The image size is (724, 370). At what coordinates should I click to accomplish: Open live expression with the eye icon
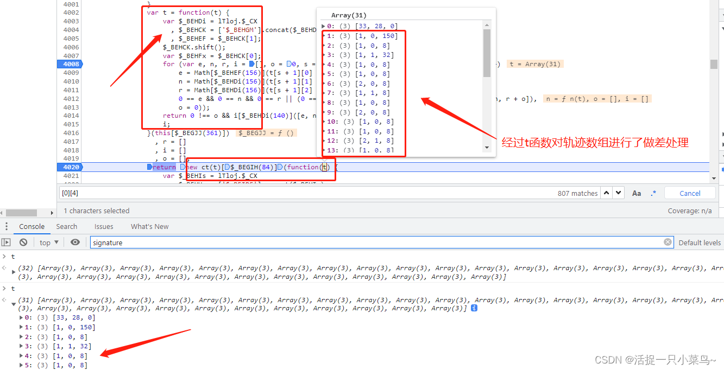click(75, 243)
